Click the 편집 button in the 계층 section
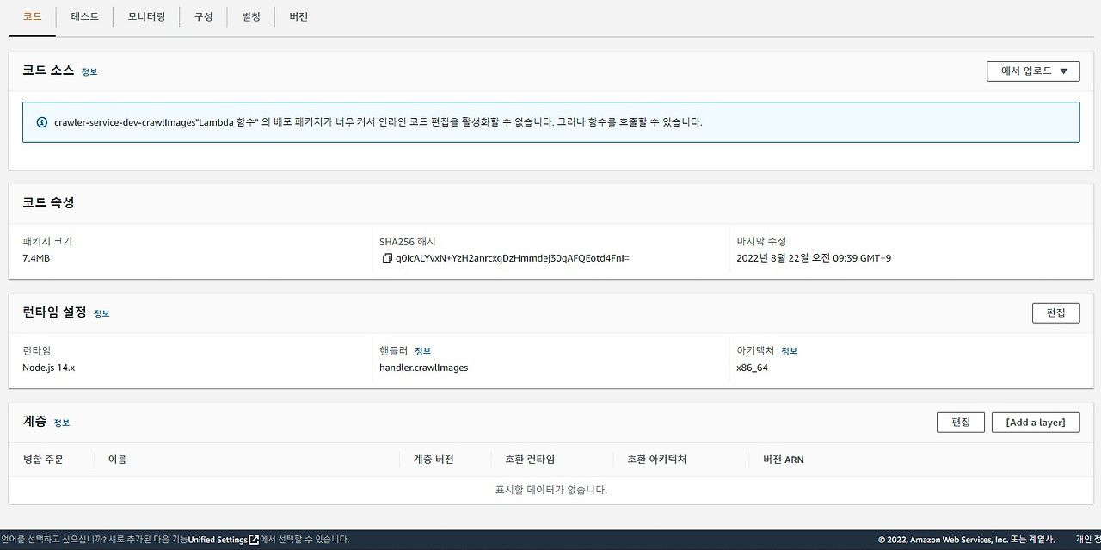This screenshot has width=1101, height=550. (960, 422)
